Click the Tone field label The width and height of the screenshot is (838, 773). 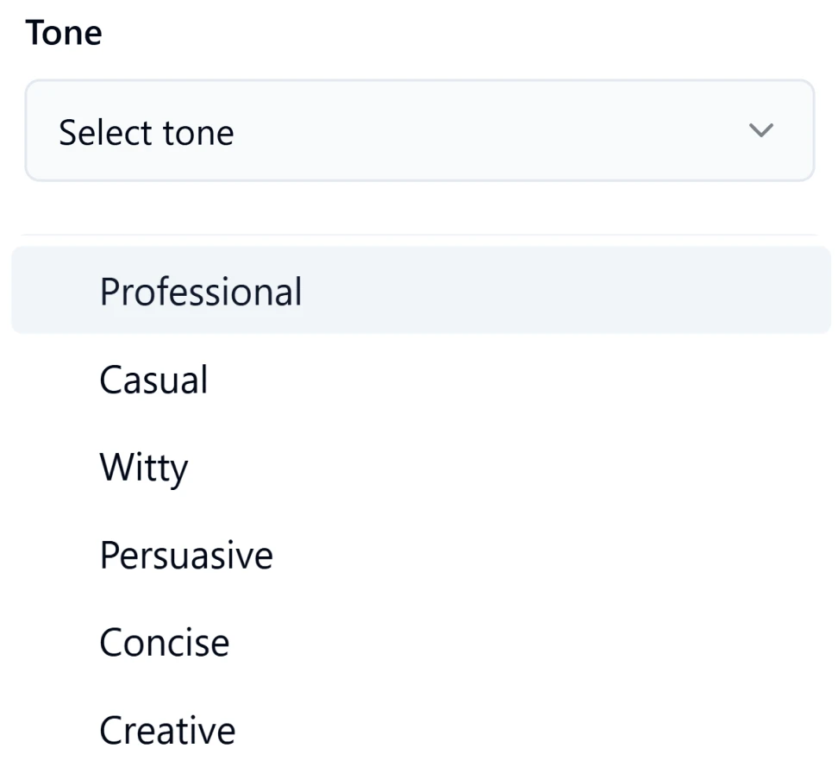pyautogui.click(x=64, y=32)
